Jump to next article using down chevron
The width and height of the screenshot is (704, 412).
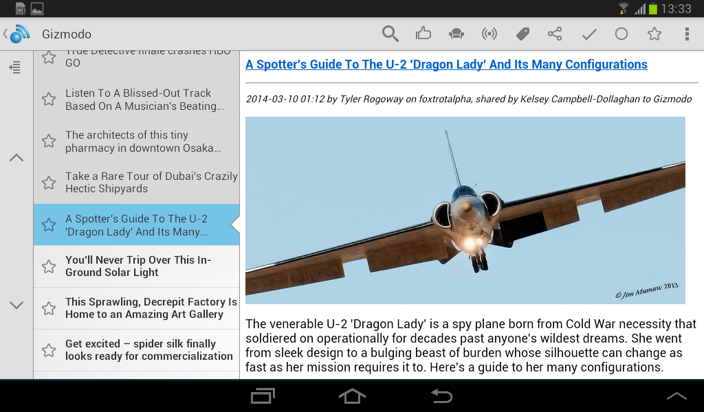16,304
